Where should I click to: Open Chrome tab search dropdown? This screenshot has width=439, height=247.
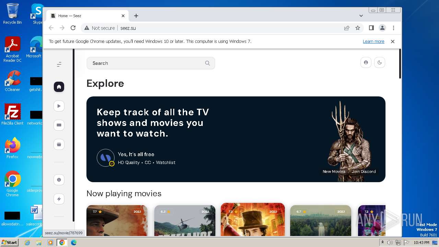point(361,16)
